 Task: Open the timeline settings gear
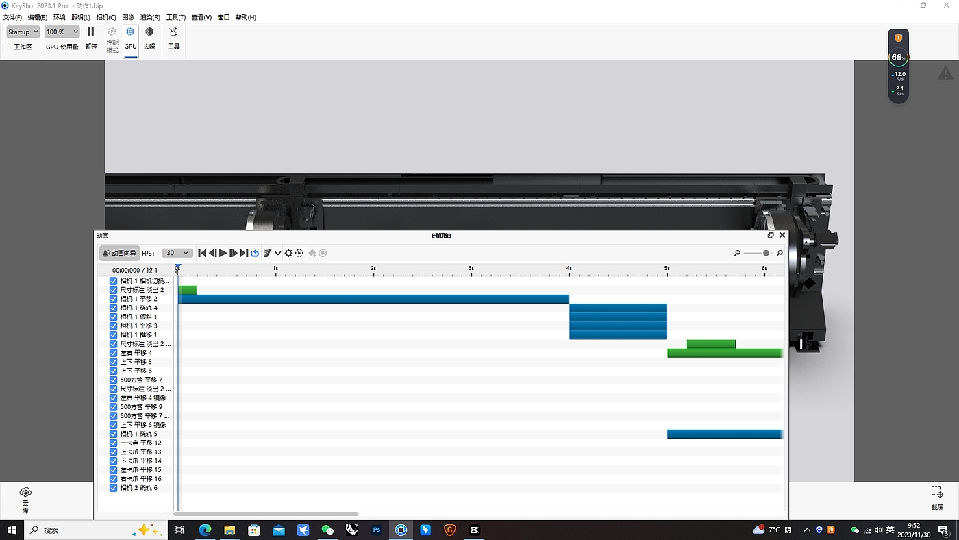289,253
